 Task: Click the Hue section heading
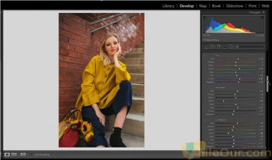tap(217, 55)
